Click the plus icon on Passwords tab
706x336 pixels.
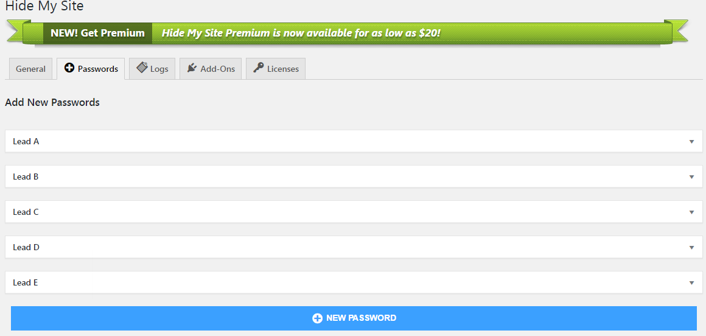69,68
